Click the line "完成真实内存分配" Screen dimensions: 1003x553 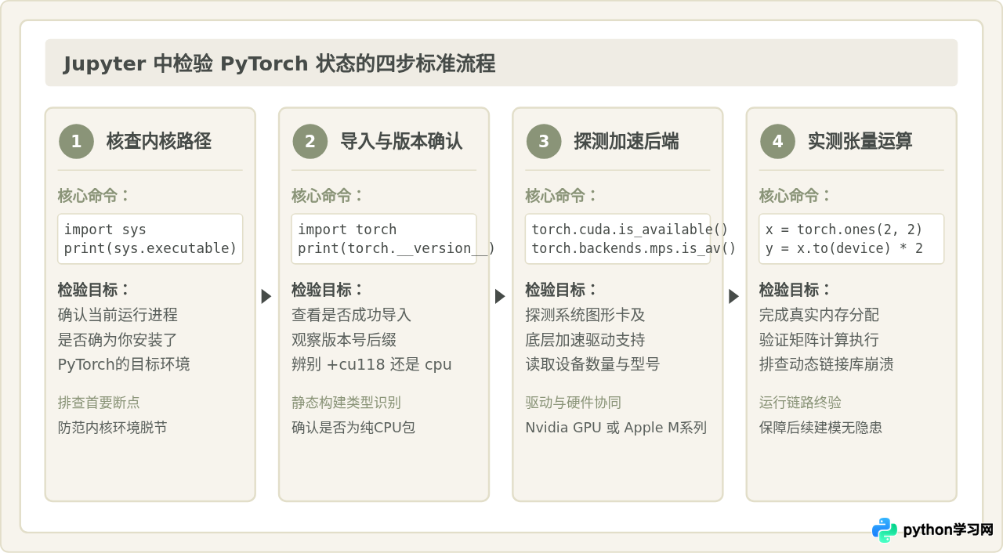click(x=819, y=315)
